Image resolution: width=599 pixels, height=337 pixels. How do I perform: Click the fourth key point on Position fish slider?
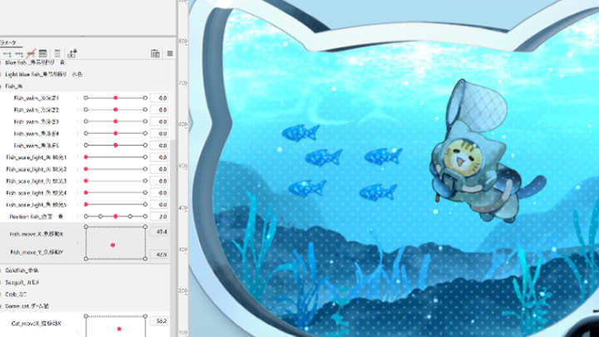click(x=131, y=216)
